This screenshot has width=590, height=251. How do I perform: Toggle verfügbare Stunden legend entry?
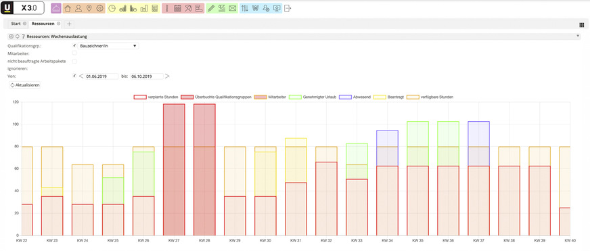click(430, 97)
